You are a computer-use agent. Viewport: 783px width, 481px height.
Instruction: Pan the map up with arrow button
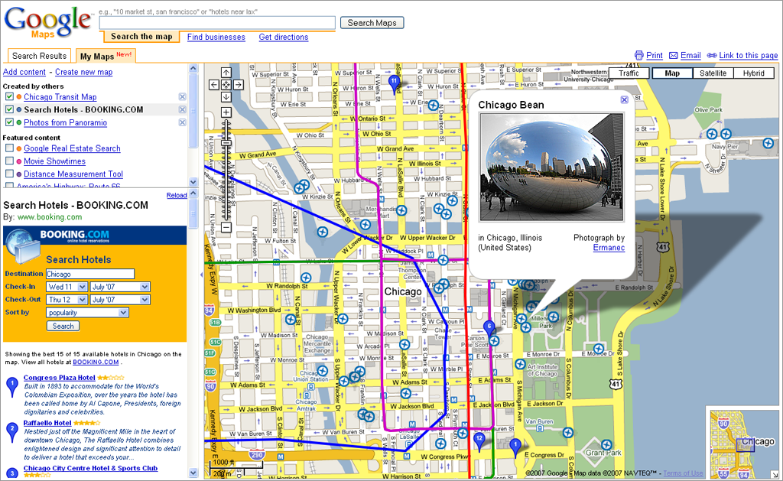(x=226, y=73)
